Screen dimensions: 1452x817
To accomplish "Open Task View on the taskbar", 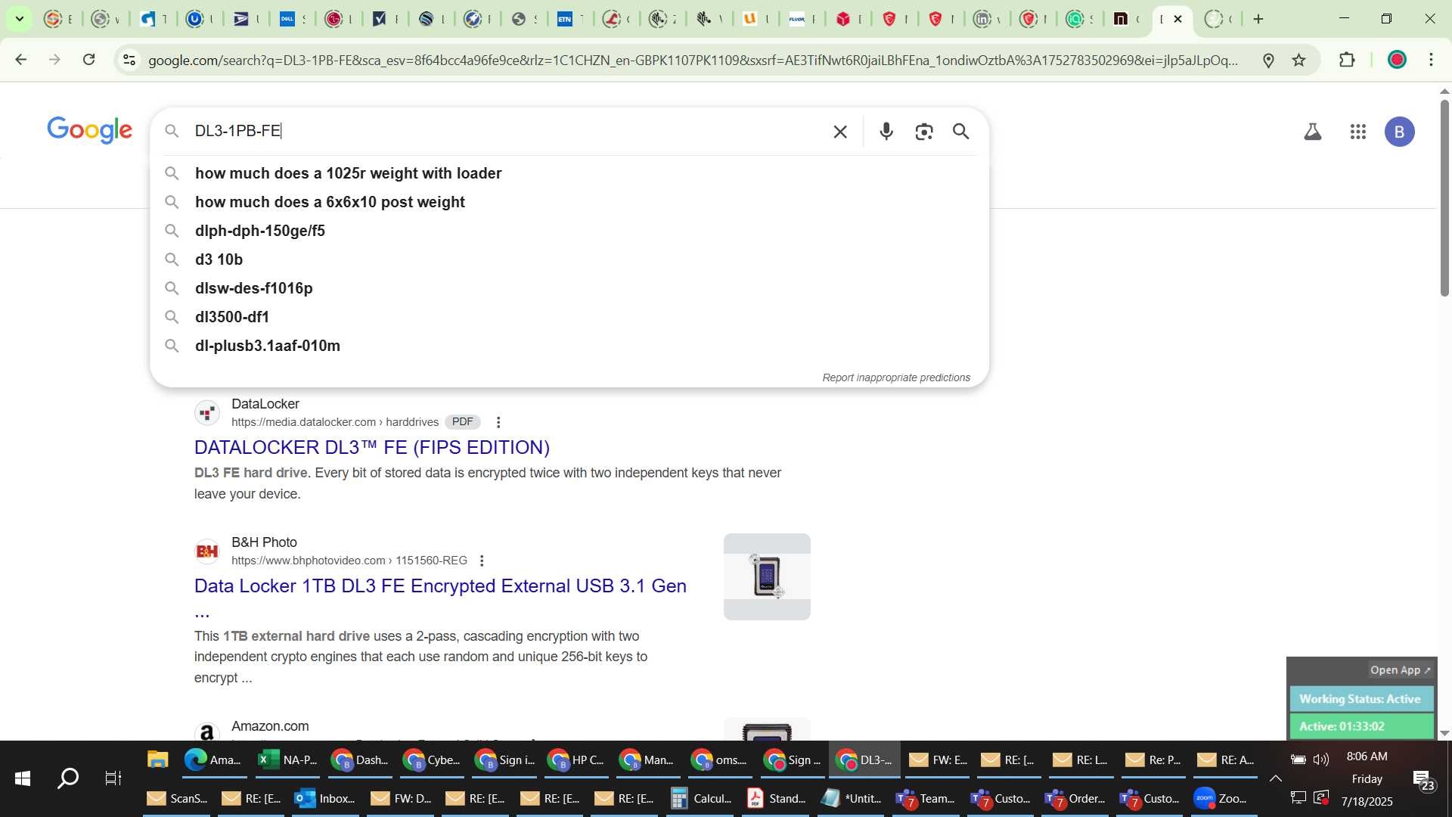I will (113, 778).
